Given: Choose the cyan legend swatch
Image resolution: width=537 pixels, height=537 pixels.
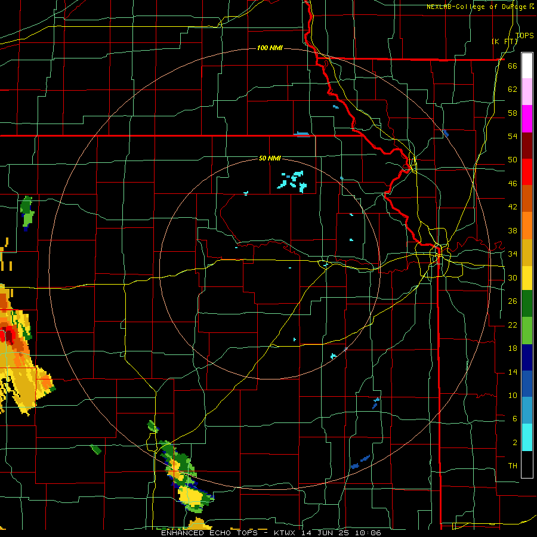Looking at the screenshot, I should point(527,437).
